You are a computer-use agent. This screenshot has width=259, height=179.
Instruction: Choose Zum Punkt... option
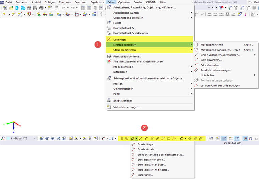click(162, 175)
